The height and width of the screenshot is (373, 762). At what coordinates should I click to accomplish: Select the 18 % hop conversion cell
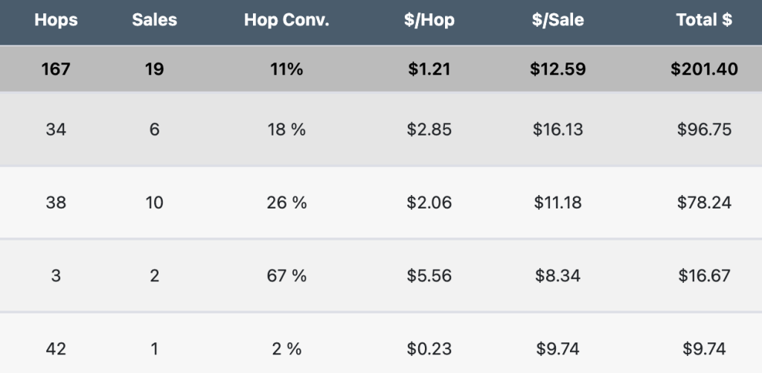click(x=286, y=130)
